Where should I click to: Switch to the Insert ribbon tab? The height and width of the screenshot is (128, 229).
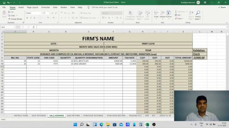point(21,7)
